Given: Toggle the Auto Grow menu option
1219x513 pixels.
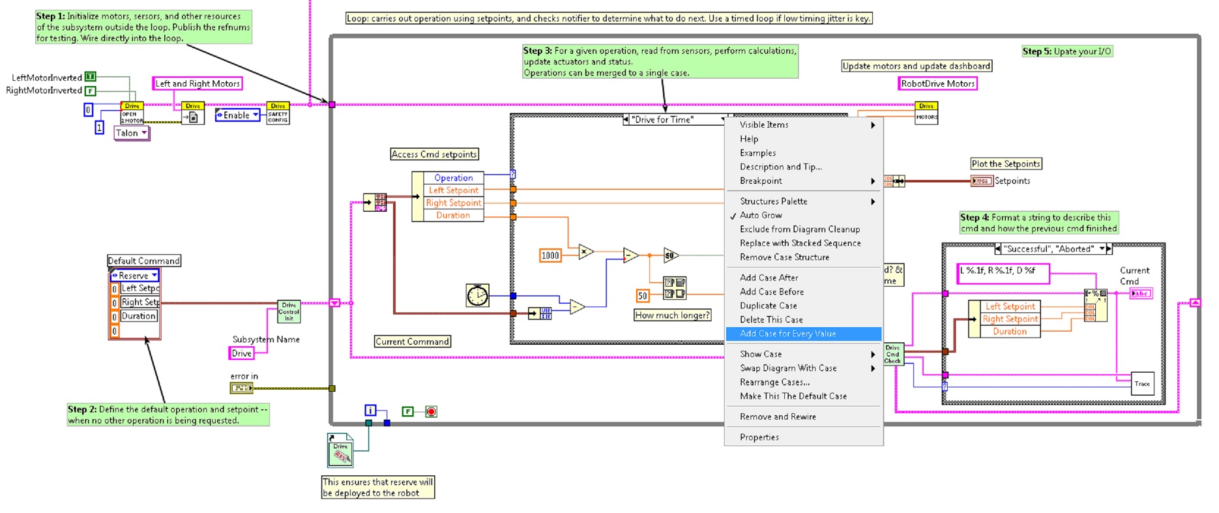Looking at the screenshot, I should 761,215.
